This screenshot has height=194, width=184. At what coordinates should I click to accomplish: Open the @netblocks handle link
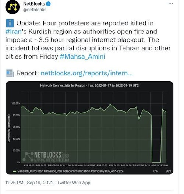click(x=35, y=10)
